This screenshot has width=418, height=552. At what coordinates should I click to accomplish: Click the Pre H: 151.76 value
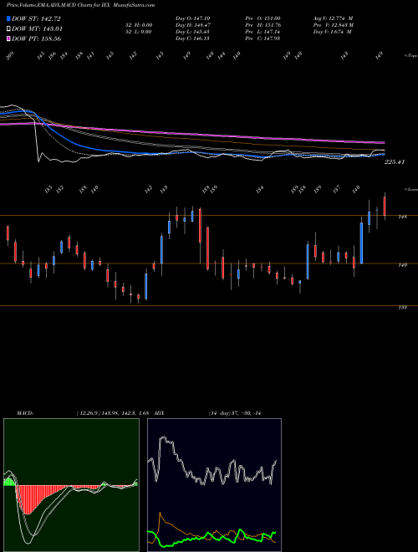[263, 25]
